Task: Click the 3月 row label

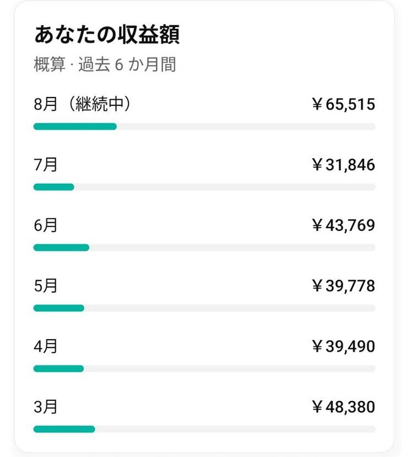Action: [46, 407]
